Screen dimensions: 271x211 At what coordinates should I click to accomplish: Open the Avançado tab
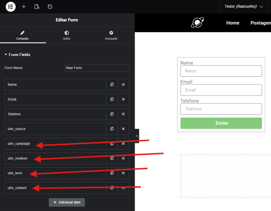point(111,35)
